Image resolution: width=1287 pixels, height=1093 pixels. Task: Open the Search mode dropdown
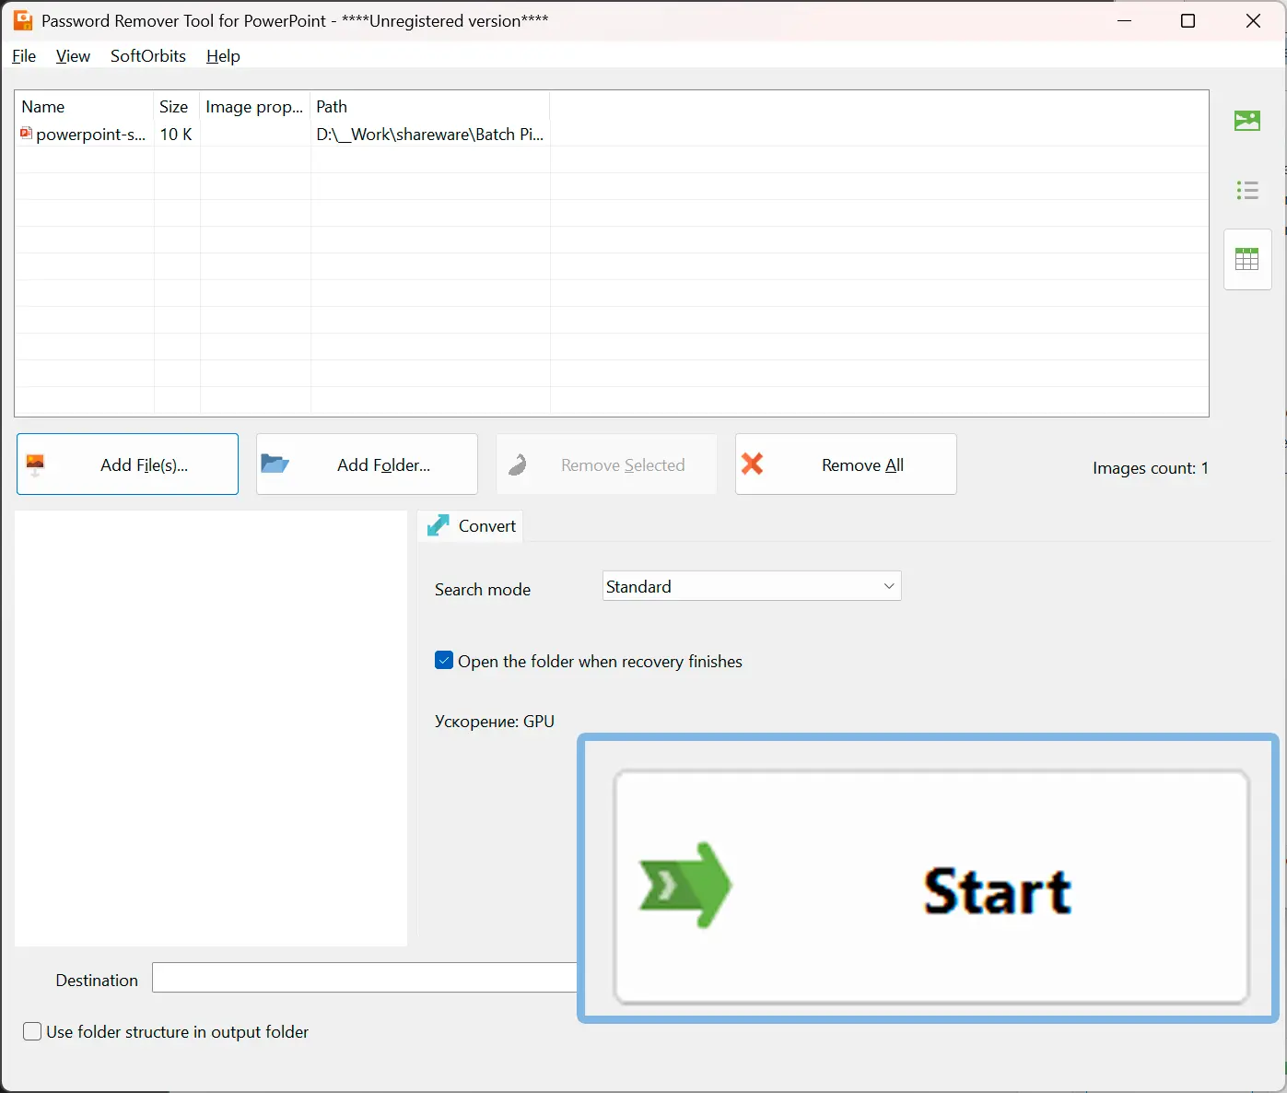(x=752, y=586)
